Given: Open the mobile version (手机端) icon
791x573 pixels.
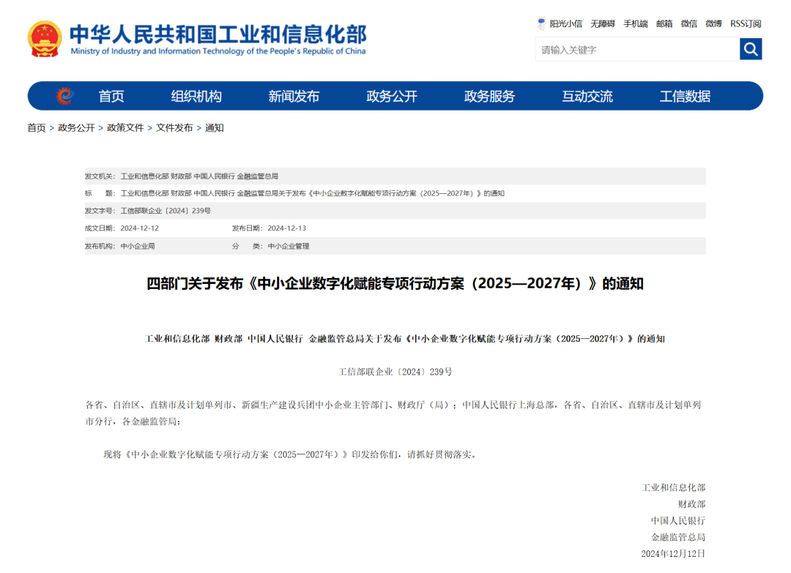Looking at the screenshot, I should pyautogui.click(x=635, y=23).
